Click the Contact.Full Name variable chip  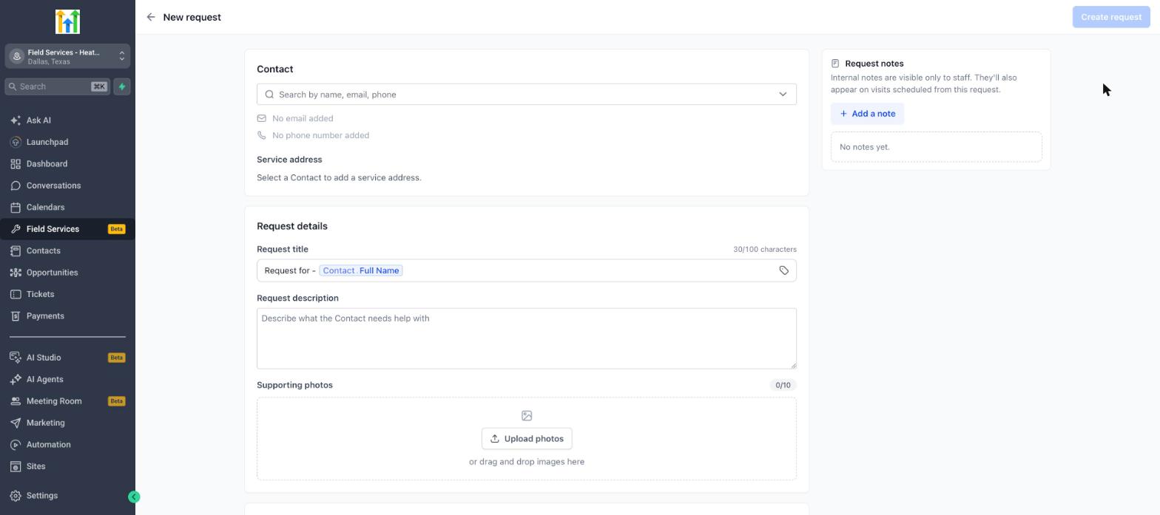(x=361, y=270)
